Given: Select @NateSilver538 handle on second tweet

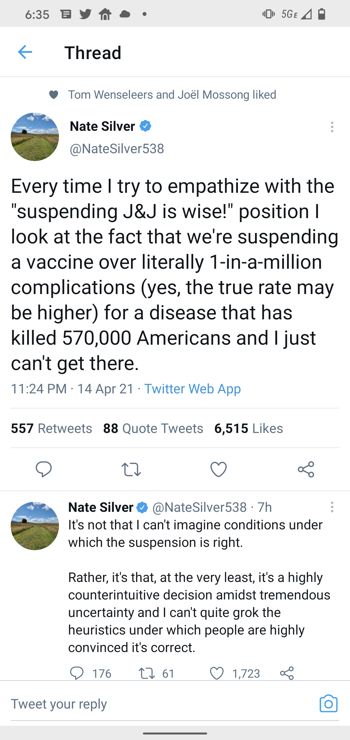Looking at the screenshot, I should click(x=200, y=507).
